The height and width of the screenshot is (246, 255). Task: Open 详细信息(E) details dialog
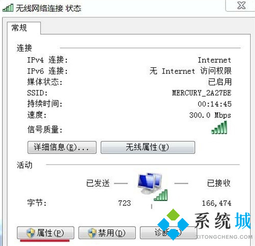62,147
